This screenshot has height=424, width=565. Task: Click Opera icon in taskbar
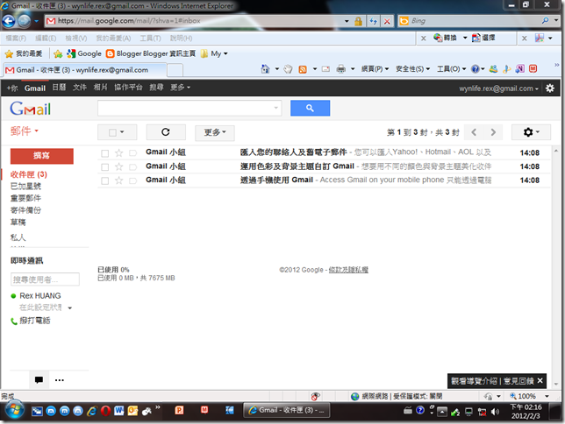click(105, 411)
